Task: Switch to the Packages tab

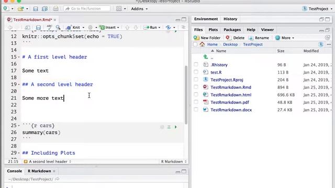Action: [232, 30]
